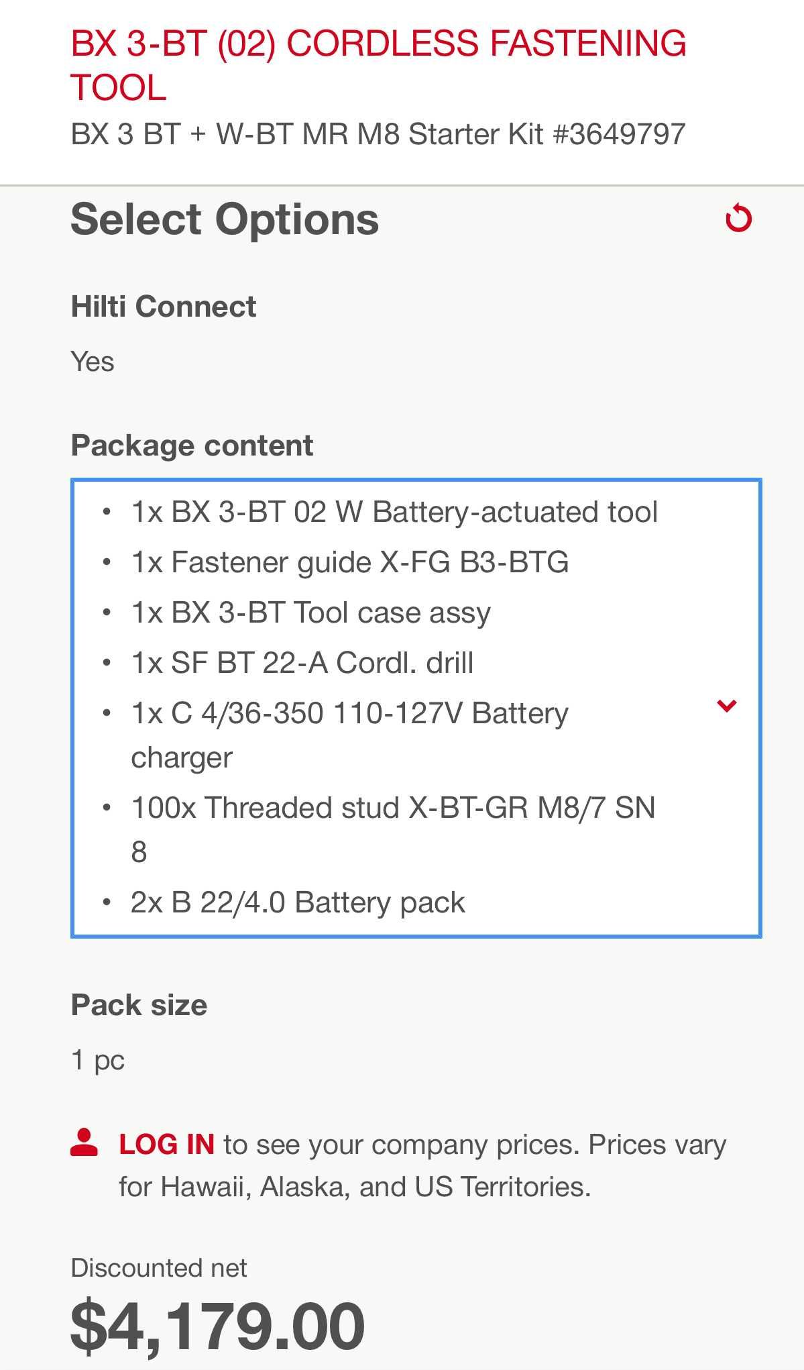This screenshot has height=1370, width=804.
Task: Click the Hilti Connect label
Action: (164, 307)
